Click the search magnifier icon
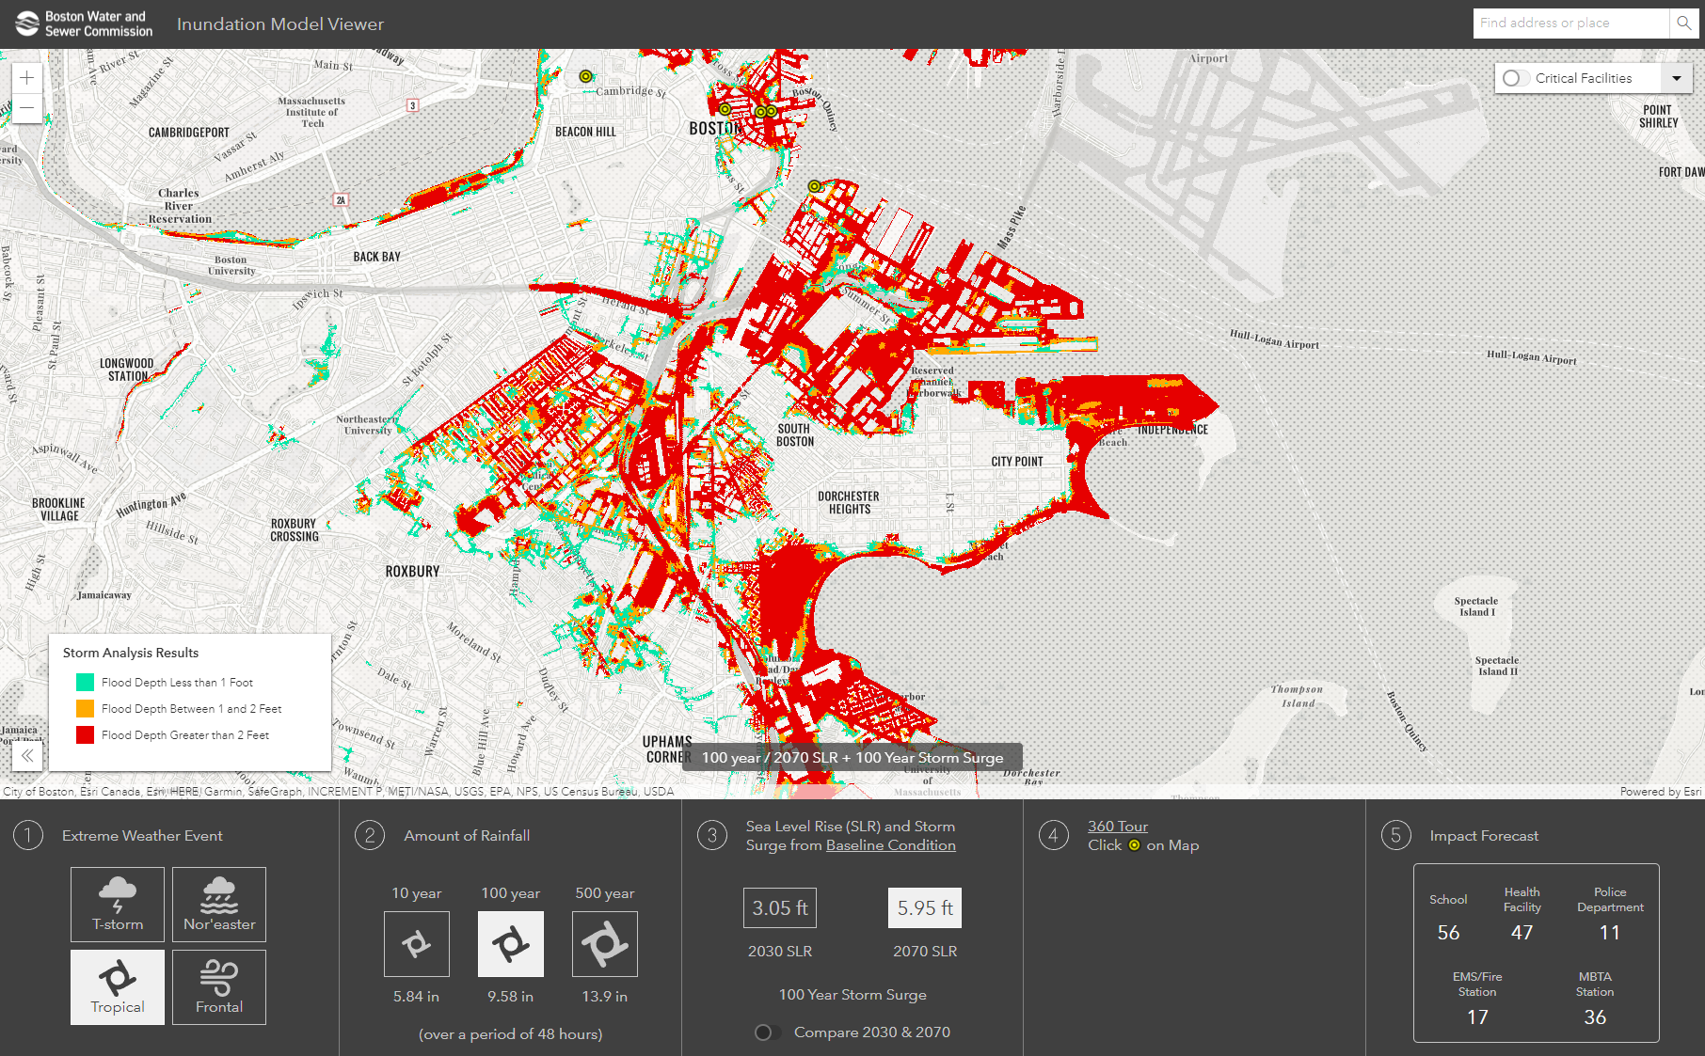 (x=1683, y=23)
